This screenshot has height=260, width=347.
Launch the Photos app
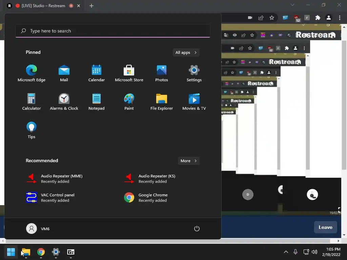point(162,73)
